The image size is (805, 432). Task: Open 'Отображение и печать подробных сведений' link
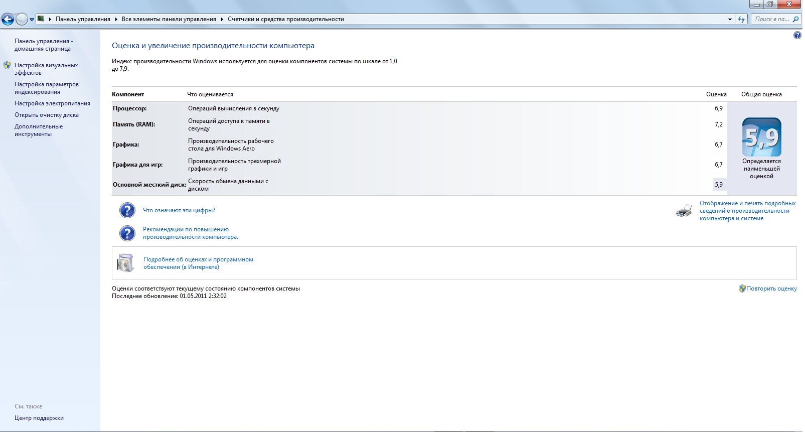[747, 211]
